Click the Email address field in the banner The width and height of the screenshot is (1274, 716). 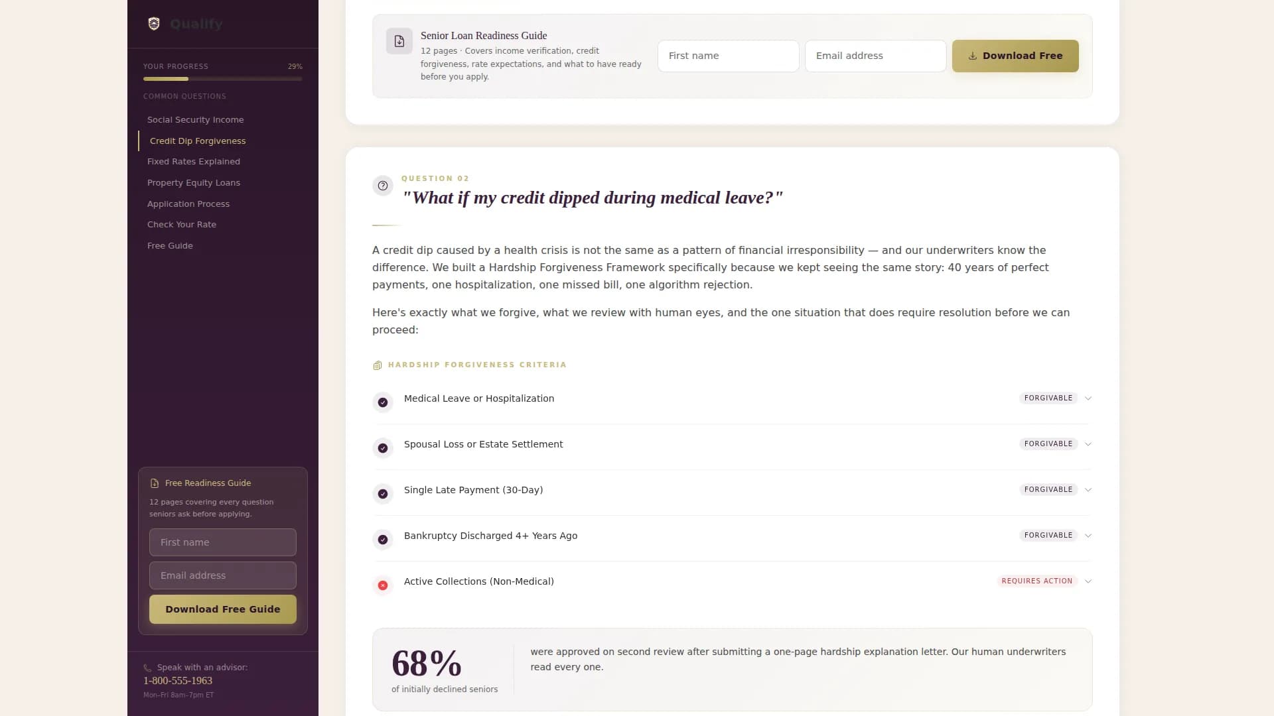point(875,56)
